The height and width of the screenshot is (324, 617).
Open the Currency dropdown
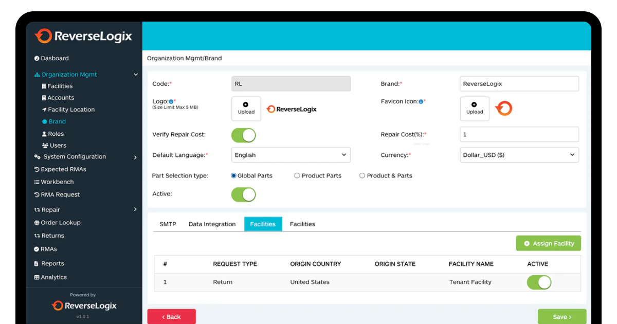519,155
